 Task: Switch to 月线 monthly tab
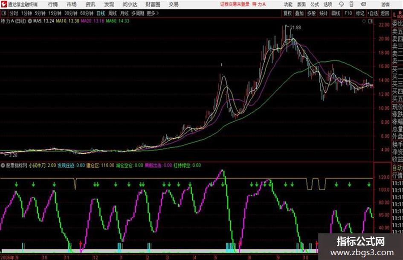point(125,13)
